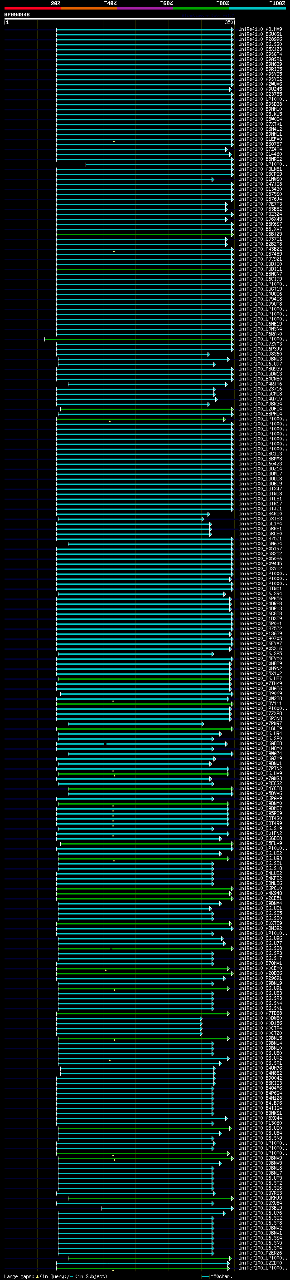Screen dimensions: 290x1280
Task: Select hit UniRef100_A4RJR6
Action: (260, 384)
